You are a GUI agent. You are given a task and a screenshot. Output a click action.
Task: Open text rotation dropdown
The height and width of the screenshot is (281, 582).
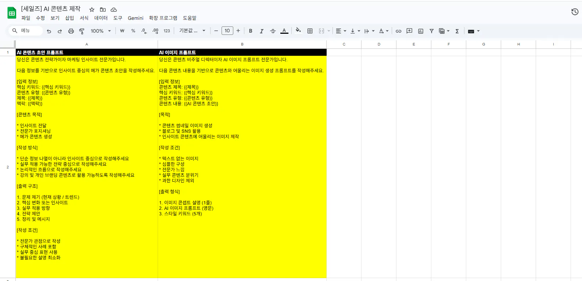pos(384,31)
